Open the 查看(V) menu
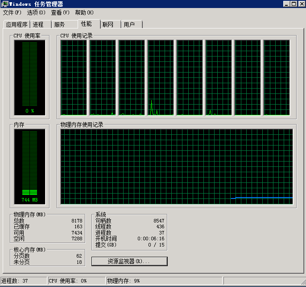This screenshot has height=287, width=306. pos(60,12)
